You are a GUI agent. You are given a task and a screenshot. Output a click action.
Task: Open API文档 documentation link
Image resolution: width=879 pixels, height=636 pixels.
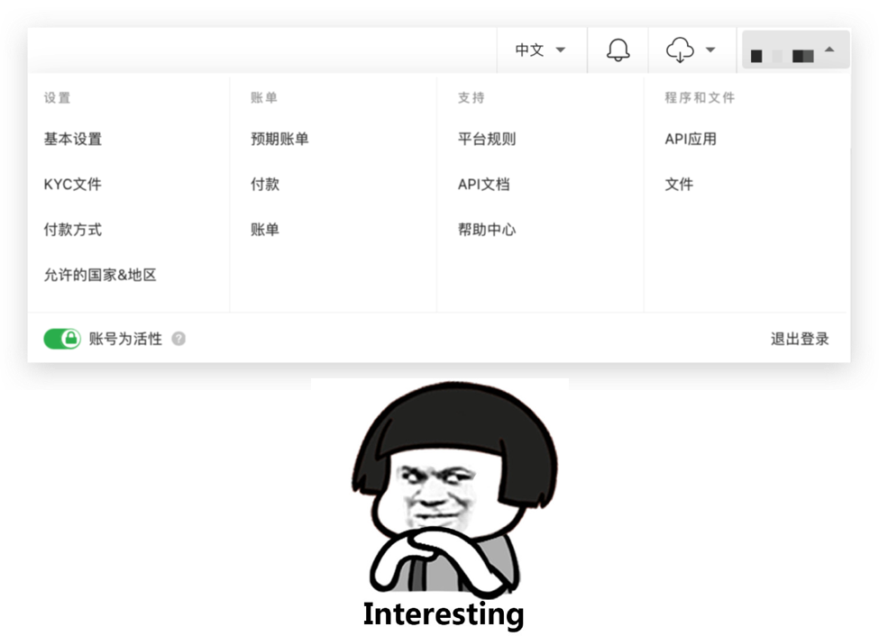484,185
